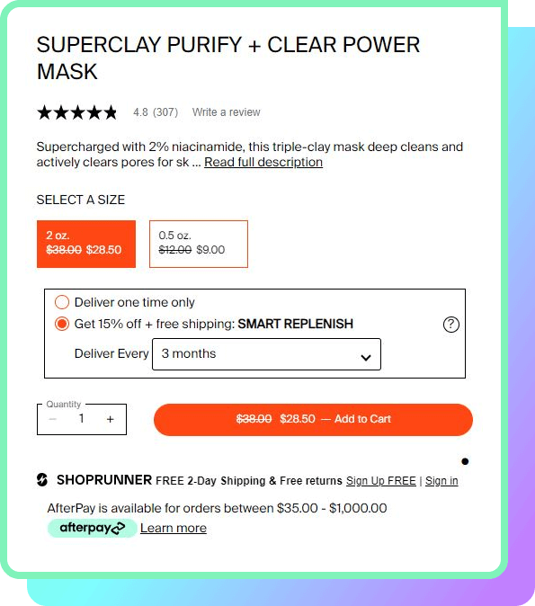Decrease quantity with the minus icon
The image size is (535, 606).
coord(53,419)
